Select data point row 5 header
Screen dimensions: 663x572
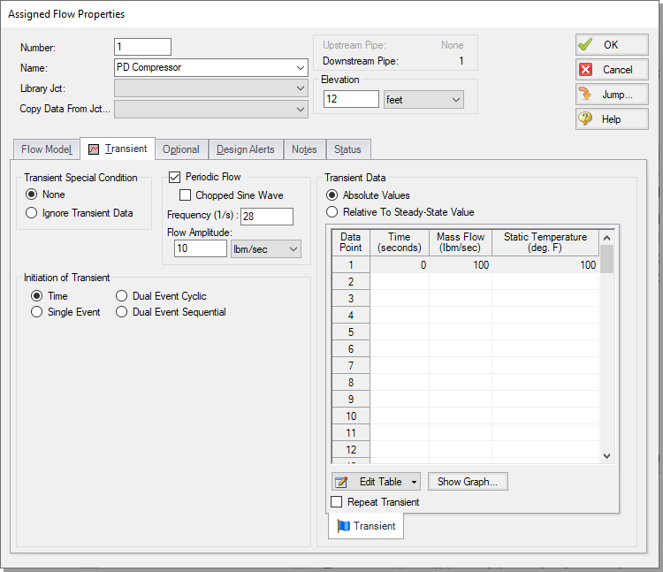351,332
